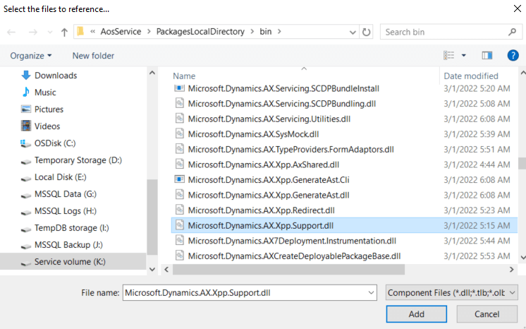
Task: Click the SCDPBundleInstall application icon
Action: click(x=180, y=88)
